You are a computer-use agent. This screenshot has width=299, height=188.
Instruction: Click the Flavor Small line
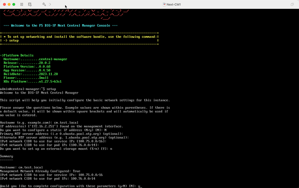tap(26, 78)
